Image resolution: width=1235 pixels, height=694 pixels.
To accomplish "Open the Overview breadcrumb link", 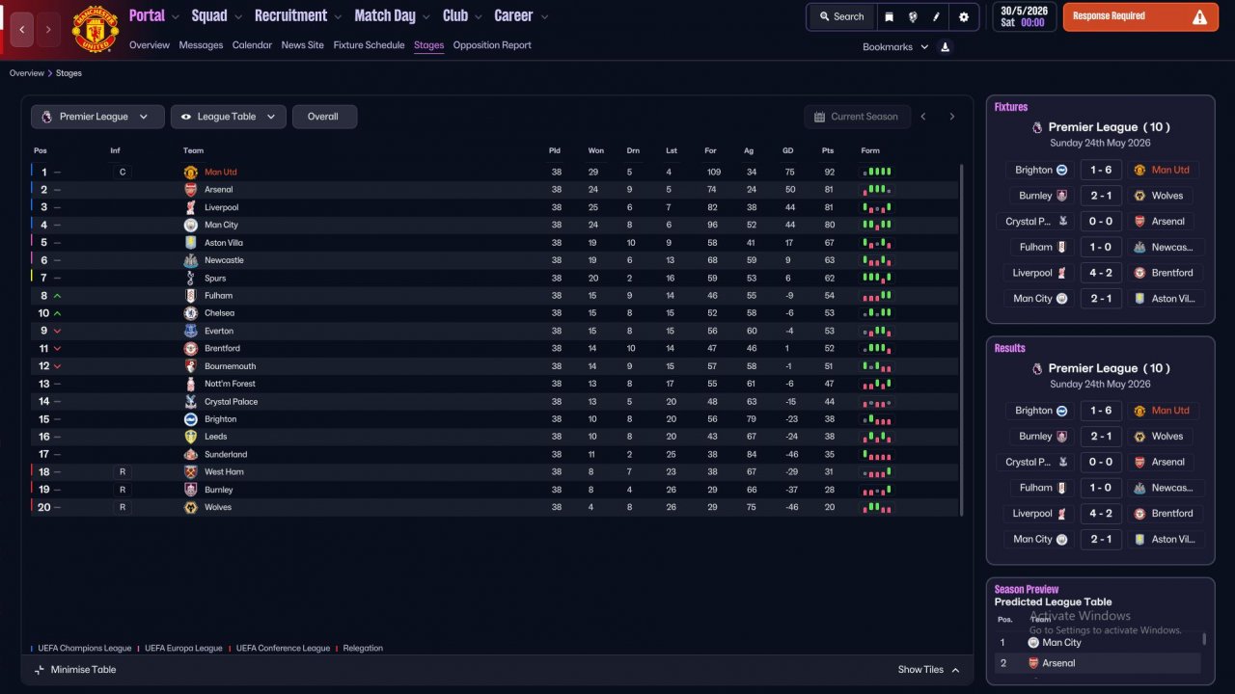I will tap(27, 73).
